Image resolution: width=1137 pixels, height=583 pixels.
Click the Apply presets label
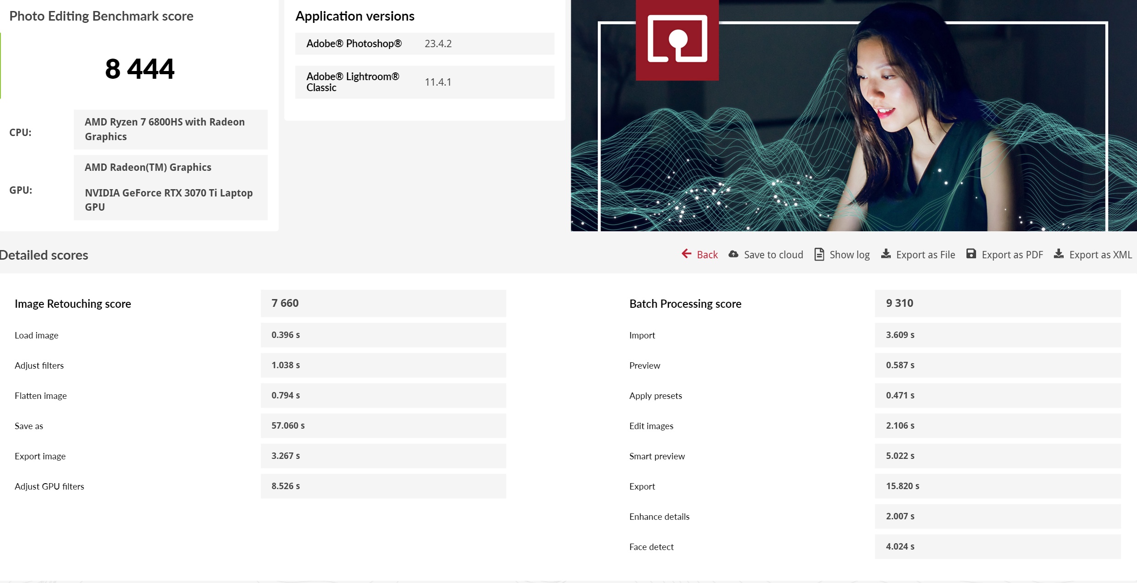(x=656, y=396)
